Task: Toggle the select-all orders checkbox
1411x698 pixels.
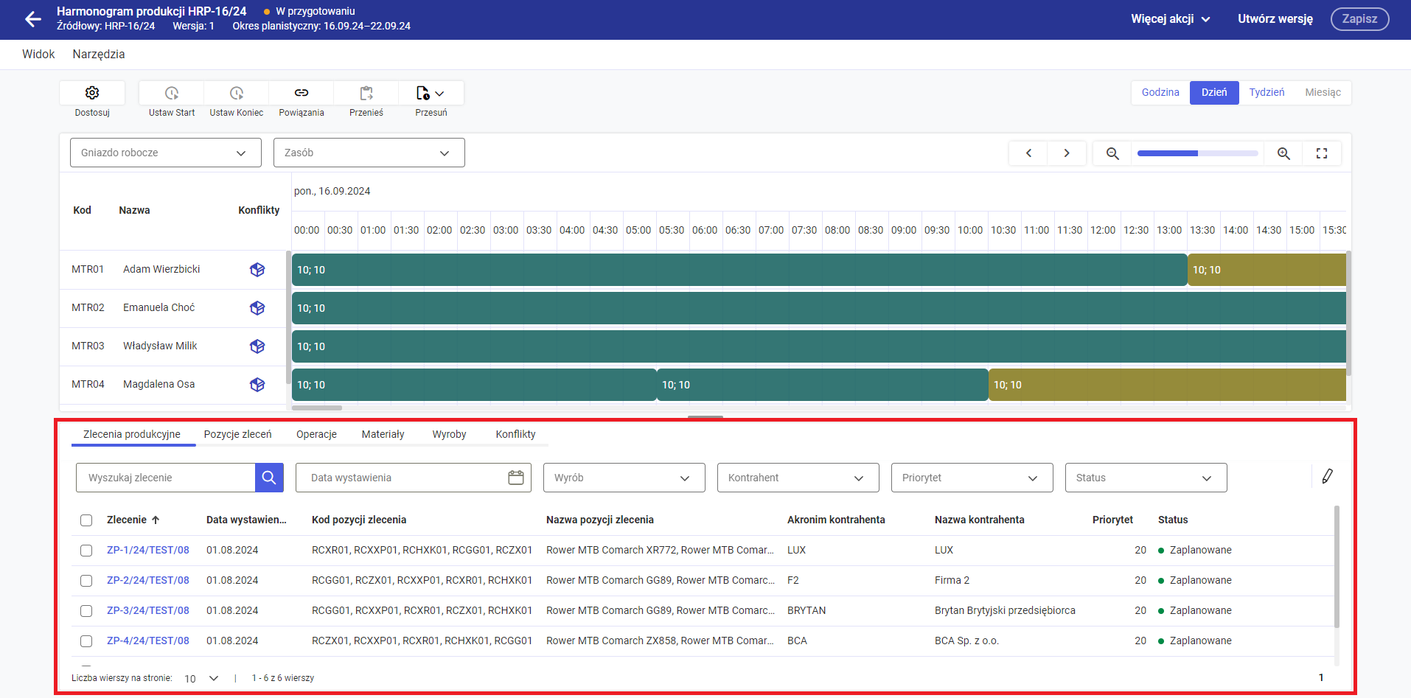Action: 86,520
